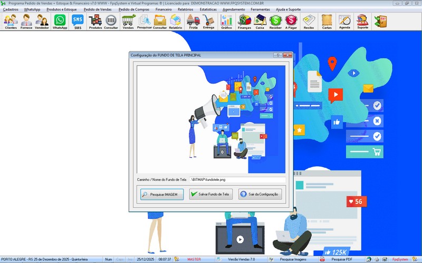
Task: Open the Produtos toolbar icon
Action: [95, 22]
